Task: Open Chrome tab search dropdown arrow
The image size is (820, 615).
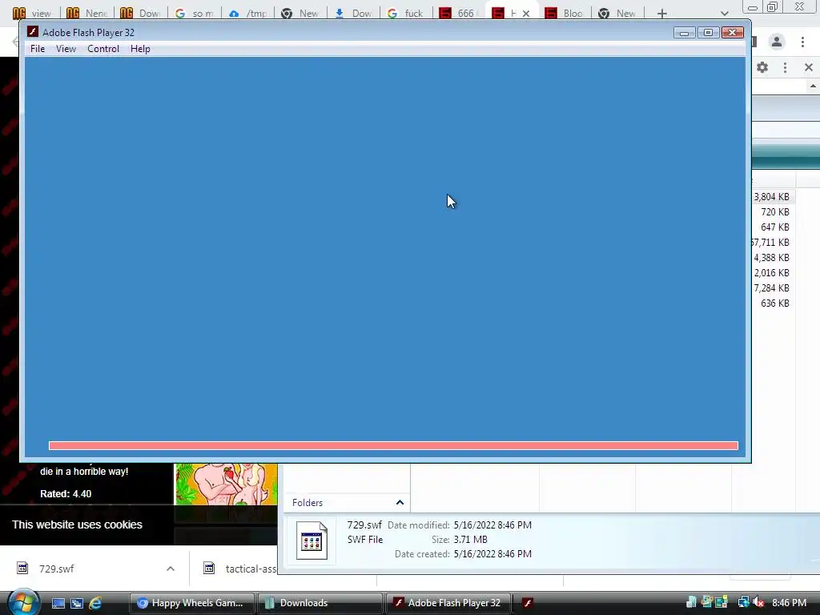Action: [724, 14]
